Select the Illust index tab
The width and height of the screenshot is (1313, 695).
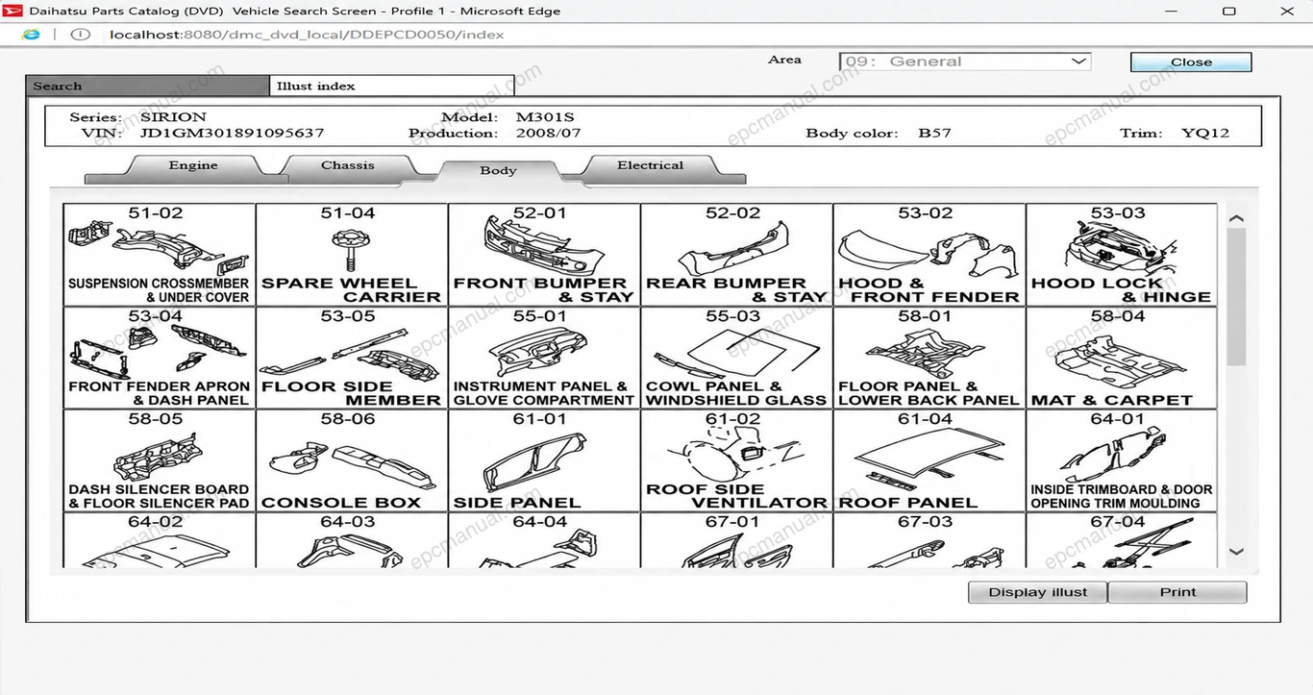click(392, 86)
